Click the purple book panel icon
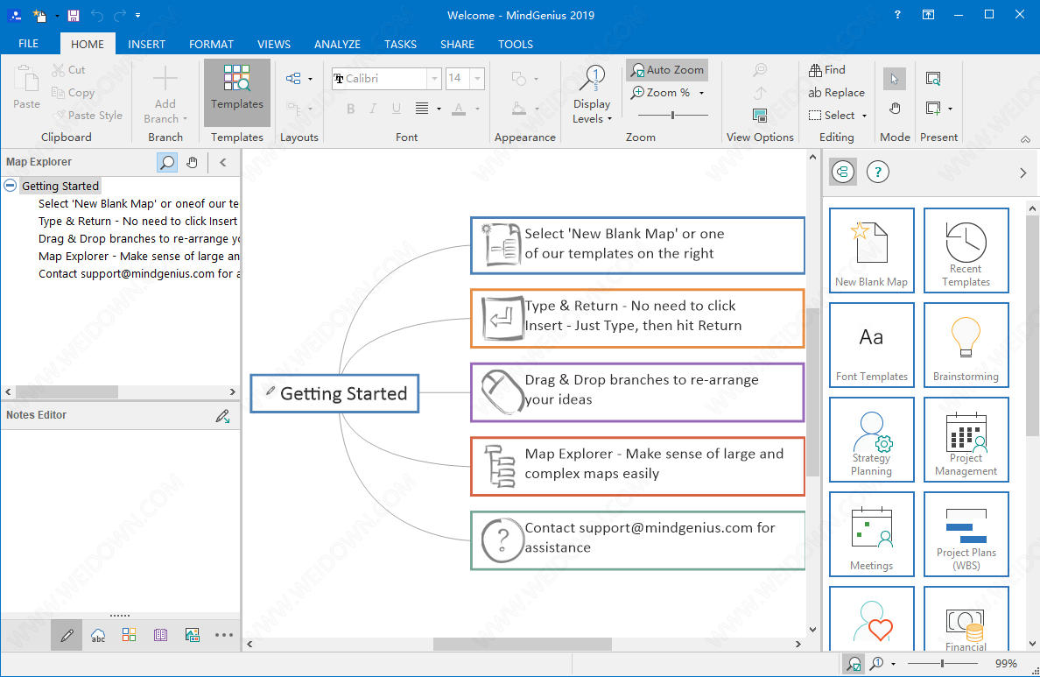1040x677 pixels. click(x=160, y=634)
